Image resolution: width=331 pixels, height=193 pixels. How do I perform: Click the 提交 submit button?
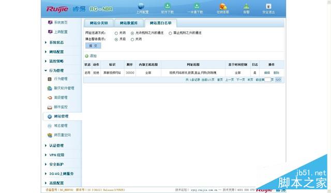point(93,46)
